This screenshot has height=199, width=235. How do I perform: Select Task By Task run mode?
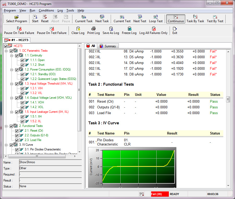click(x=195, y=19)
